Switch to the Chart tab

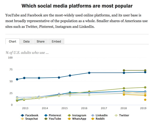[12, 41]
